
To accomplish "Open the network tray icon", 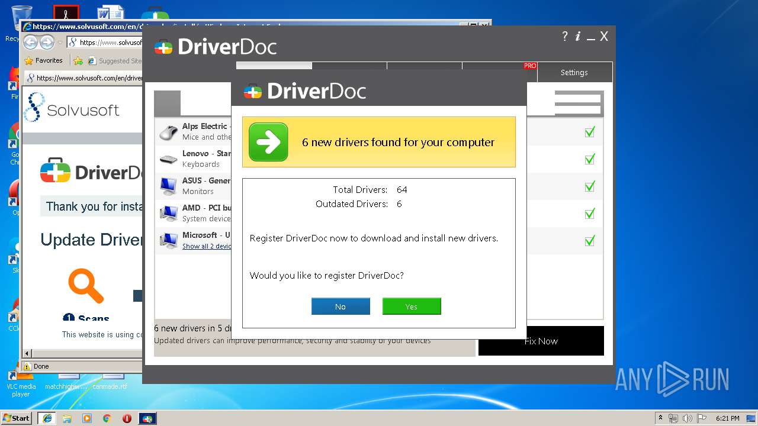I will (673, 418).
